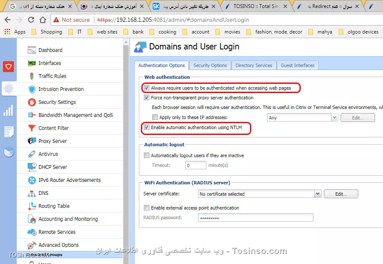Open the Directory Services tab
This screenshot has width=383, height=264.
click(253, 65)
